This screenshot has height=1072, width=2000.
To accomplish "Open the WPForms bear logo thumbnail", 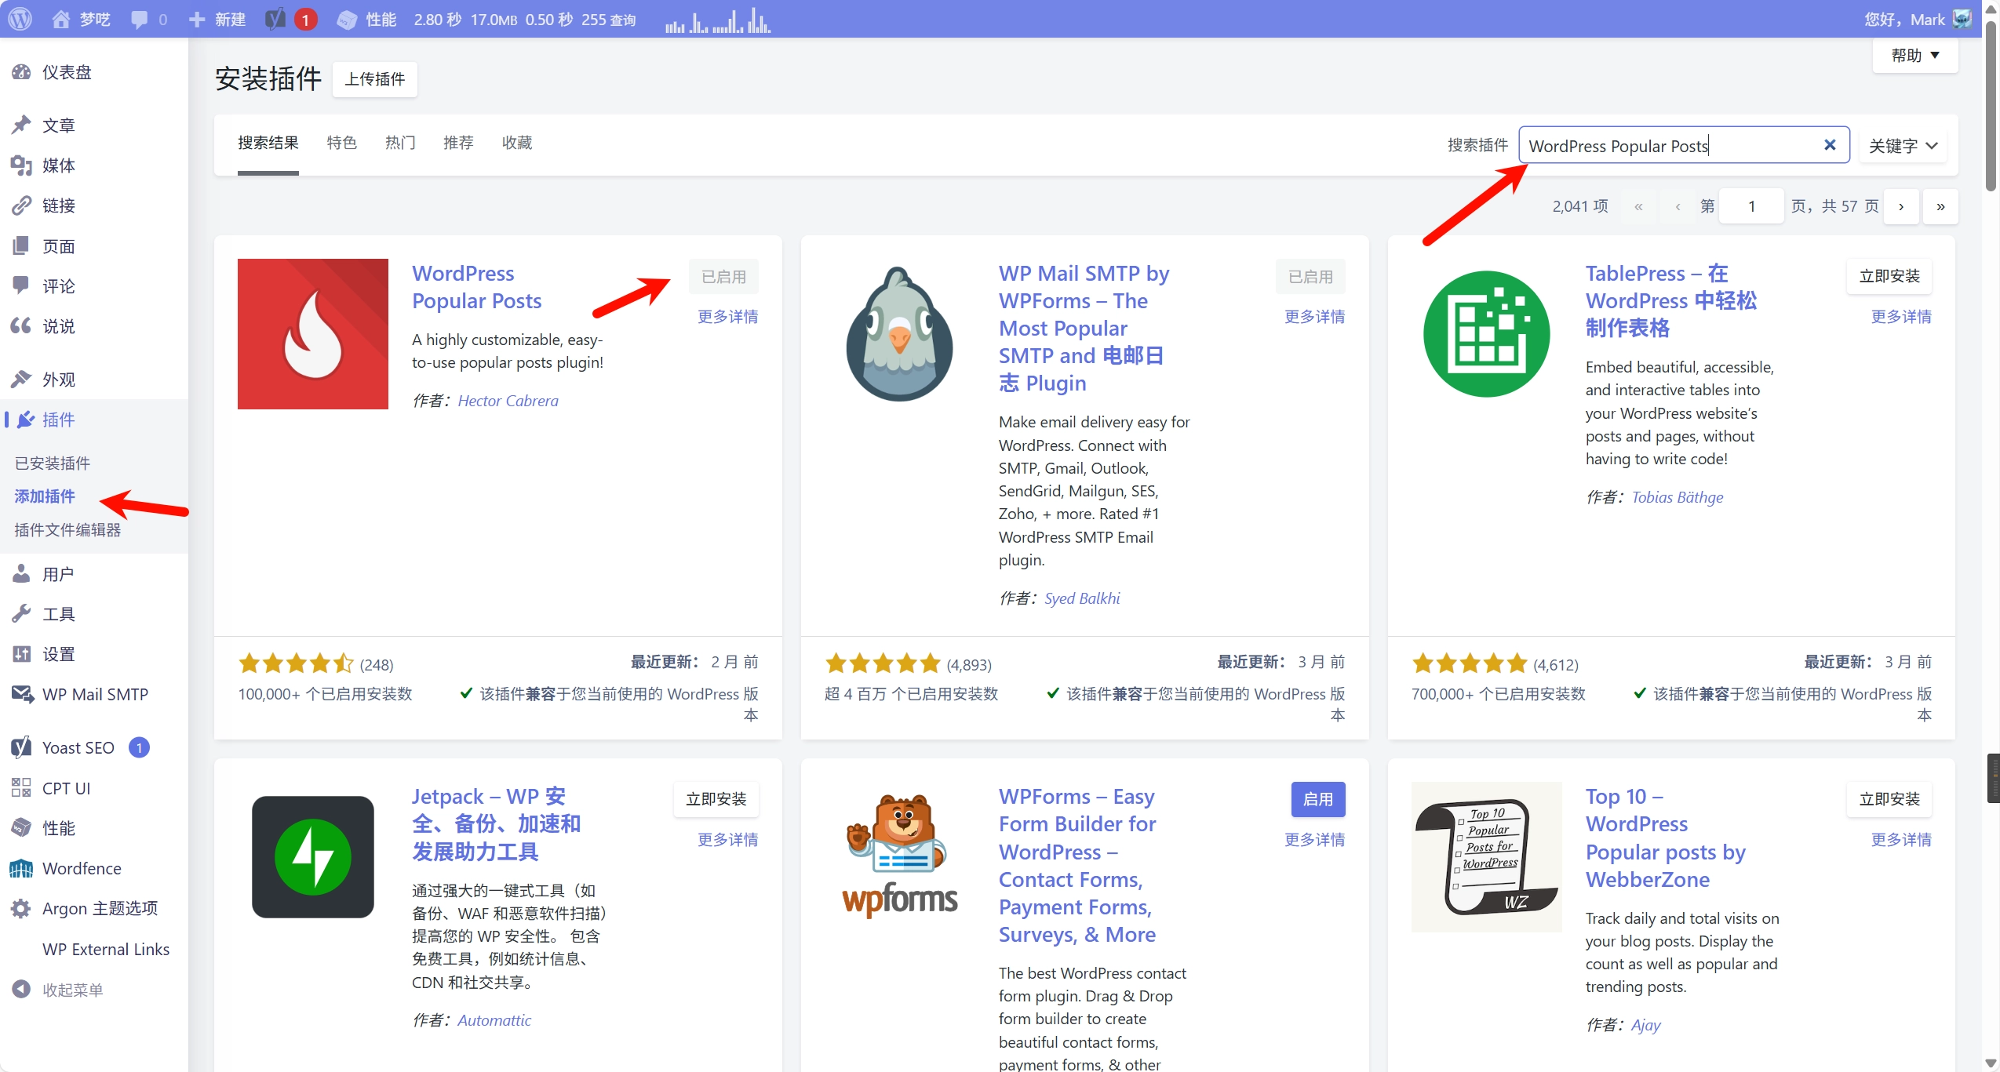I will [900, 857].
